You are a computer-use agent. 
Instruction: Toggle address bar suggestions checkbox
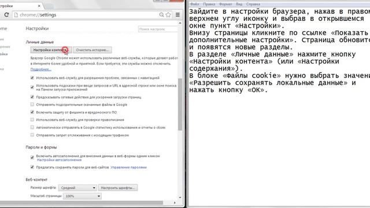coord(32,87)
